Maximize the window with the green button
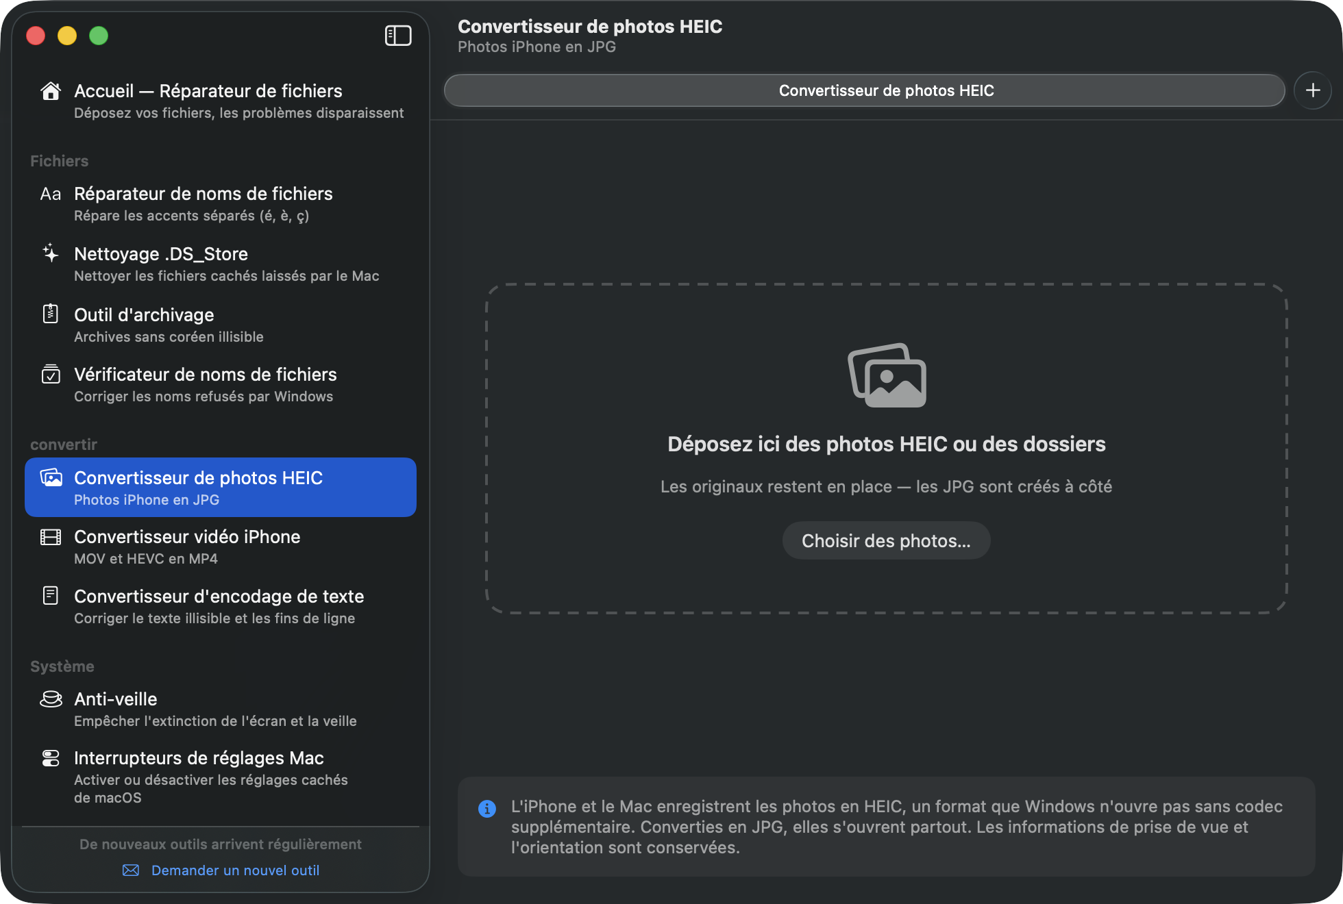This screenshot has height=904, width=1343. pyautogui.click(x=99, y=36)
